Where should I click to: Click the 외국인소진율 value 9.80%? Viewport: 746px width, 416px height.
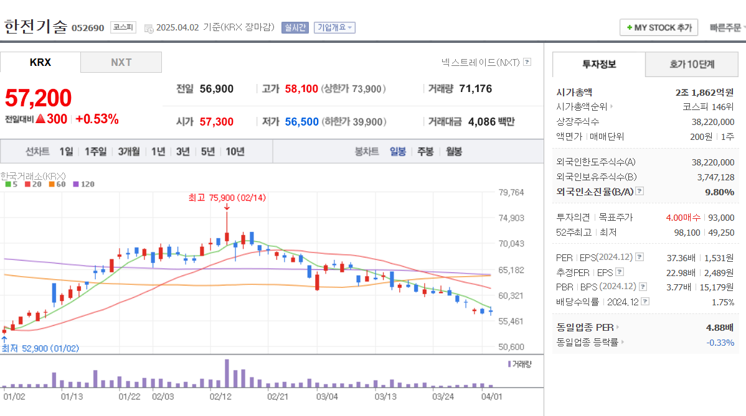coord(719,192)
